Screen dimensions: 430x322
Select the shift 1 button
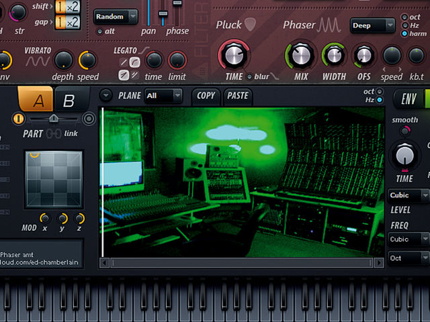coord(60,7)
